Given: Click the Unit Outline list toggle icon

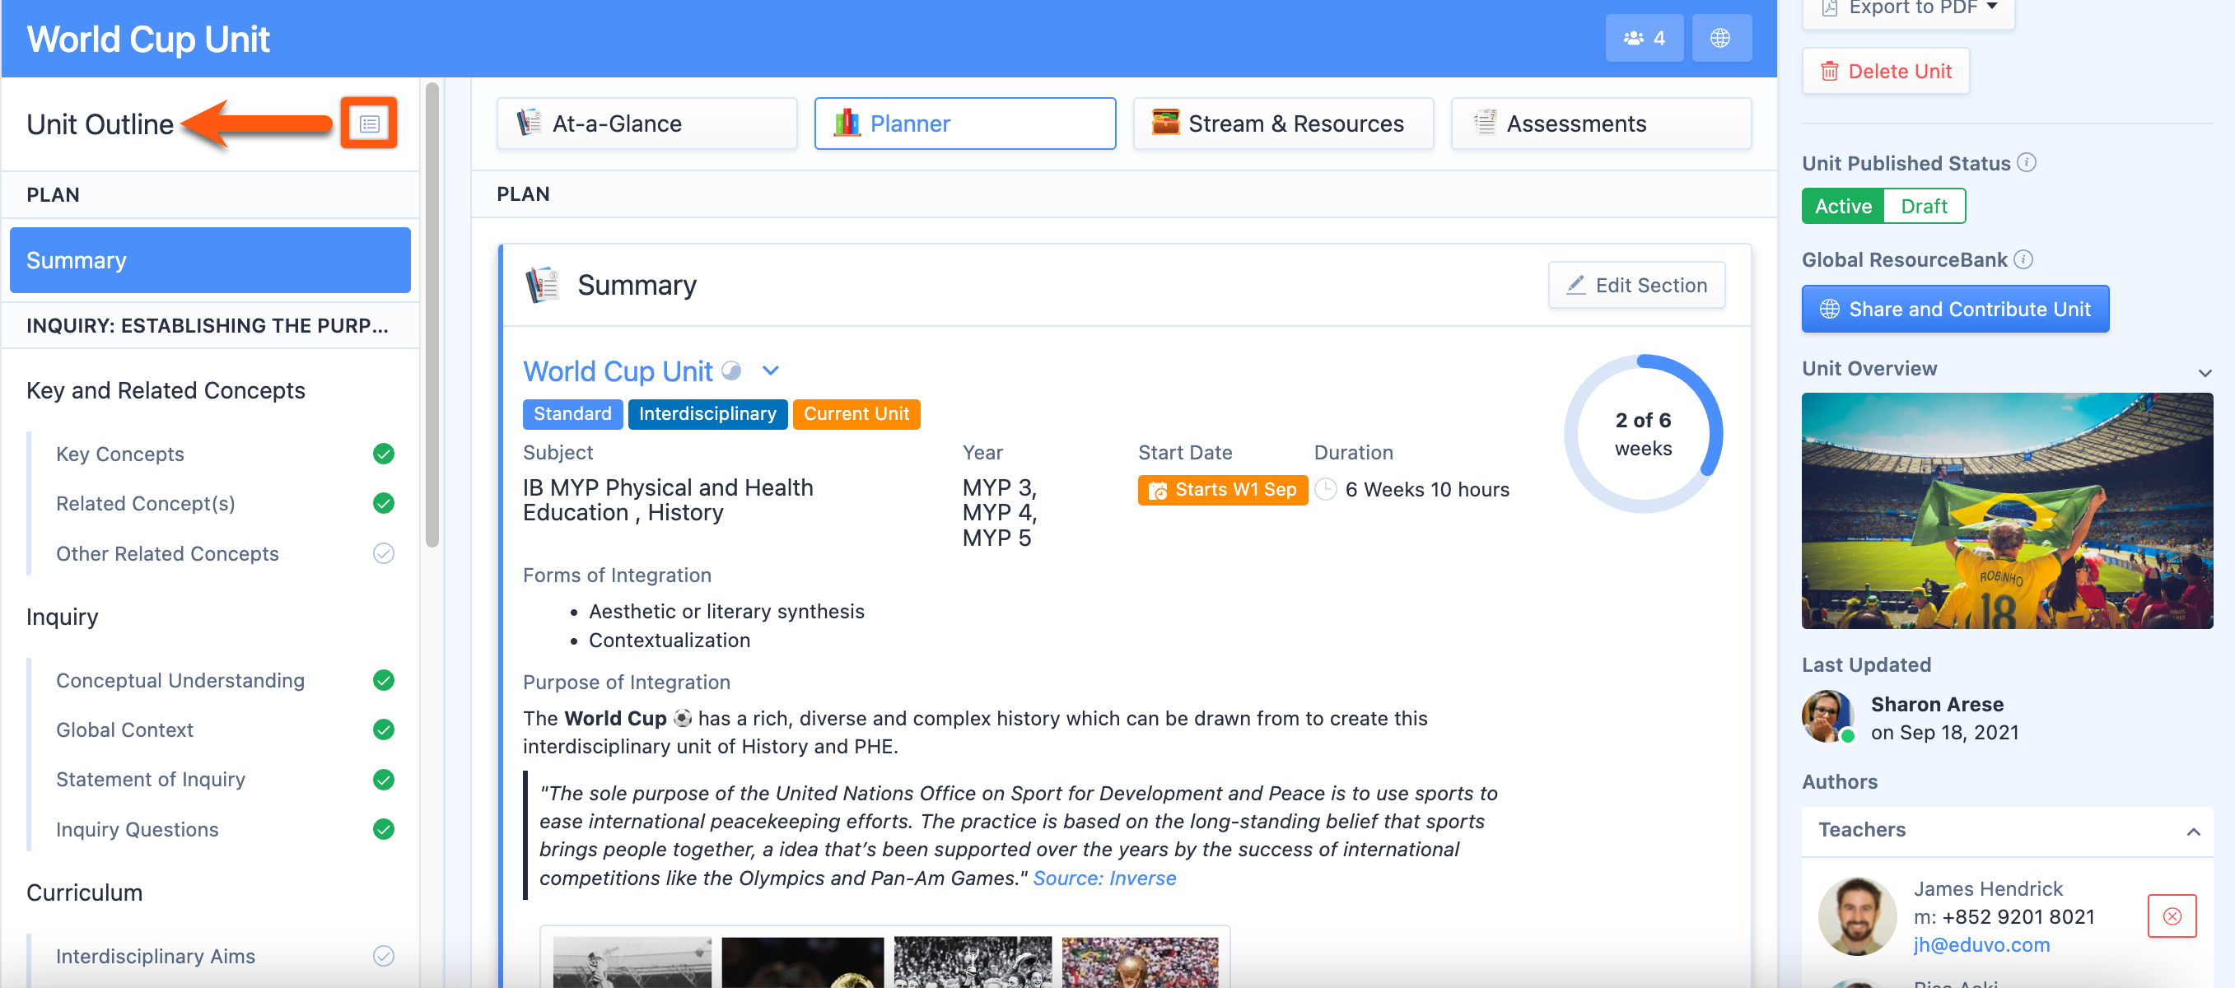Looking at the screenshot, I should click(x=369, y=124).
